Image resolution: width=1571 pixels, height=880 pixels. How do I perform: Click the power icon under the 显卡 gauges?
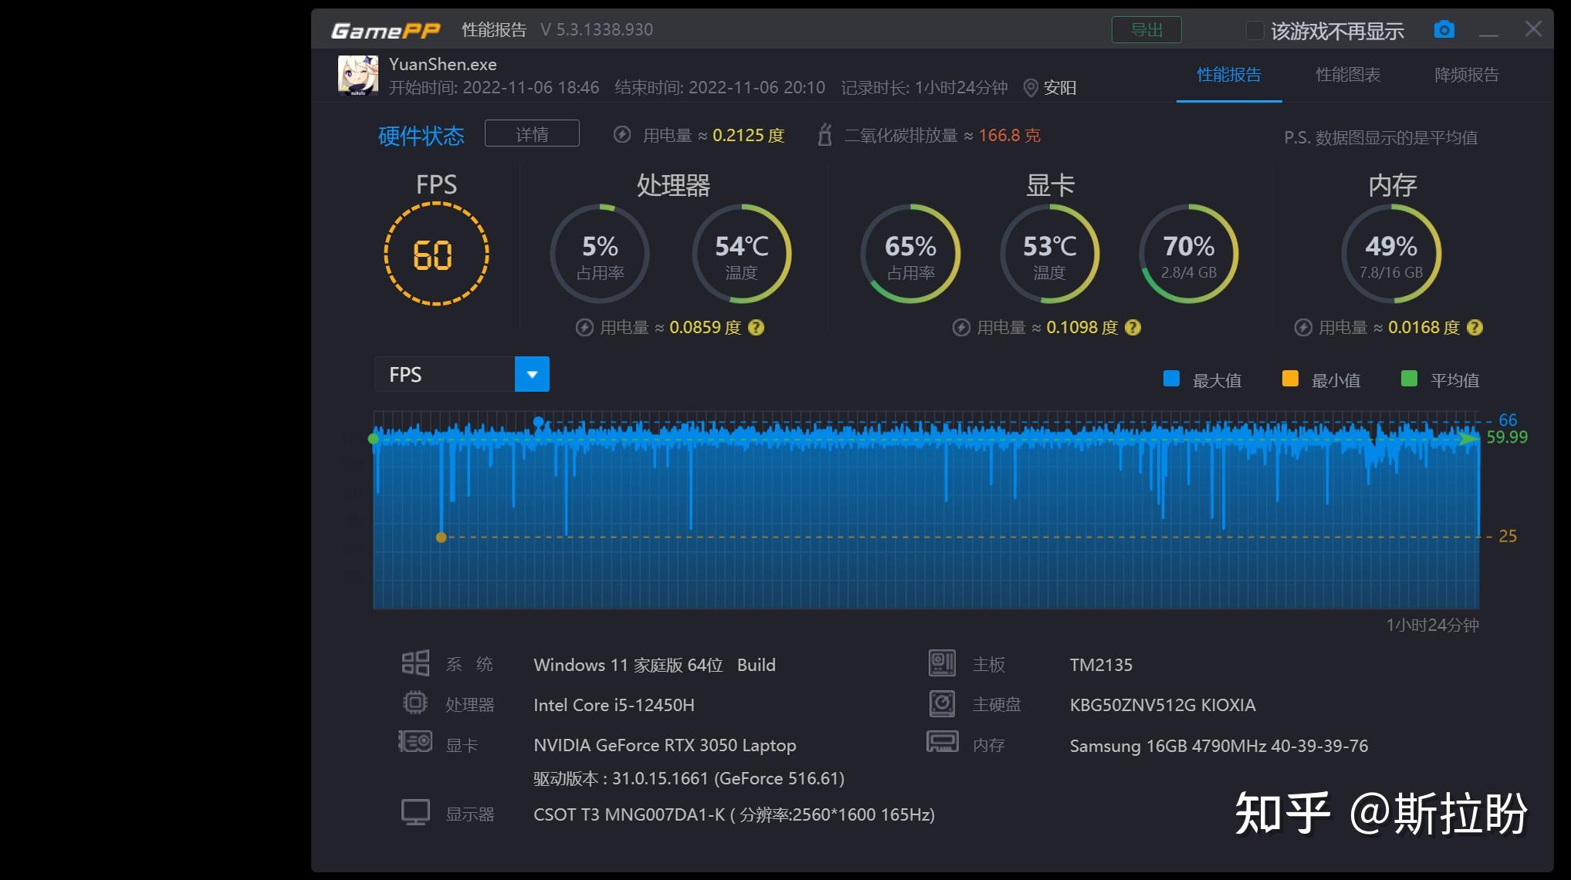[x=961, y=327]
